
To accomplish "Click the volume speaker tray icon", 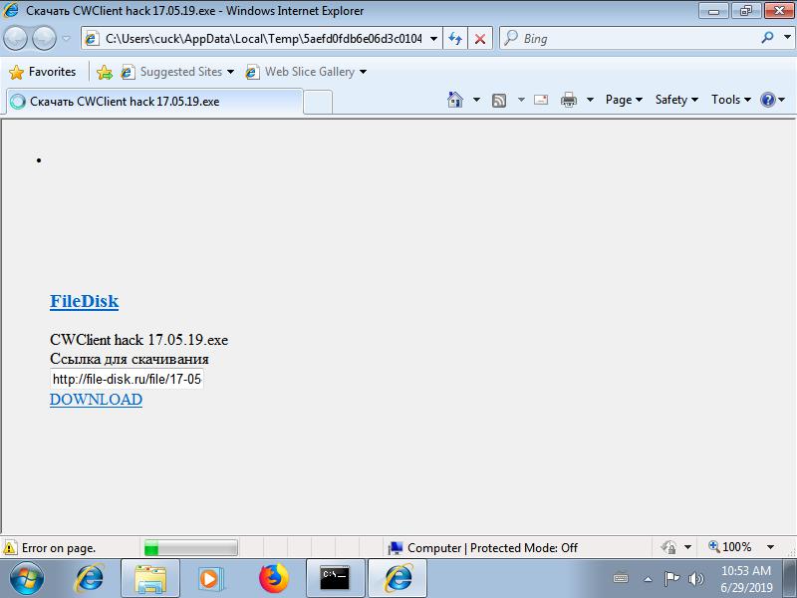I will tap(695, 579).
